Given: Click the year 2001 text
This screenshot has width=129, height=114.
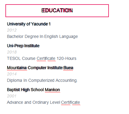Looking at the screenshot, I should (12, 96).
